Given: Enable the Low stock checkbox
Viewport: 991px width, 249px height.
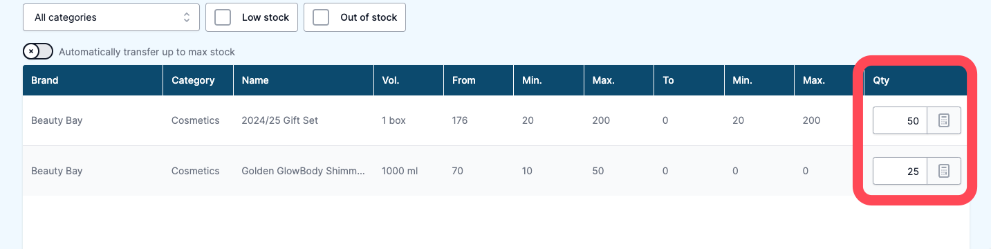Looking at the screenshot, I should pyautogui.click(x=223, y=17).
